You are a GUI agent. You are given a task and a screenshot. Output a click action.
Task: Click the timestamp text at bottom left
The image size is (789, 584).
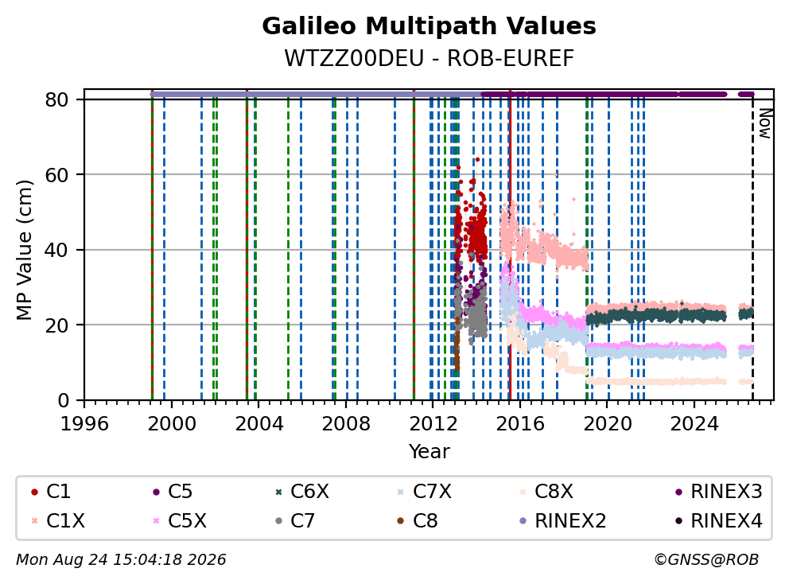[121, 560]
